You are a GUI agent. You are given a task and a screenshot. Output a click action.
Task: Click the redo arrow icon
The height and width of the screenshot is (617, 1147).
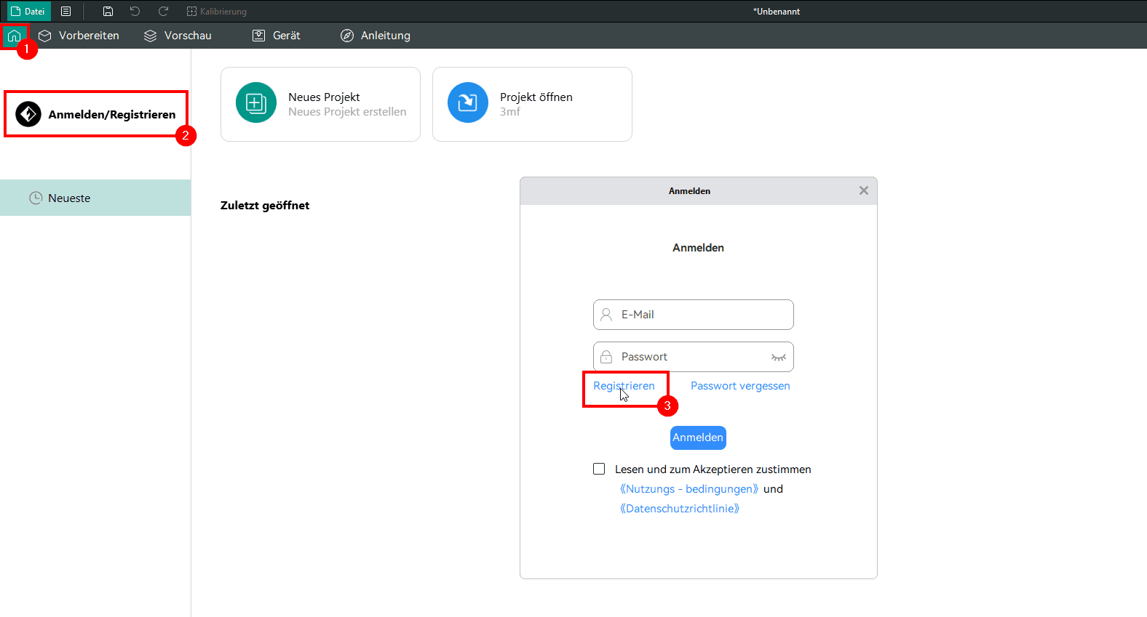pyautogui.click(x=163, y=12)
